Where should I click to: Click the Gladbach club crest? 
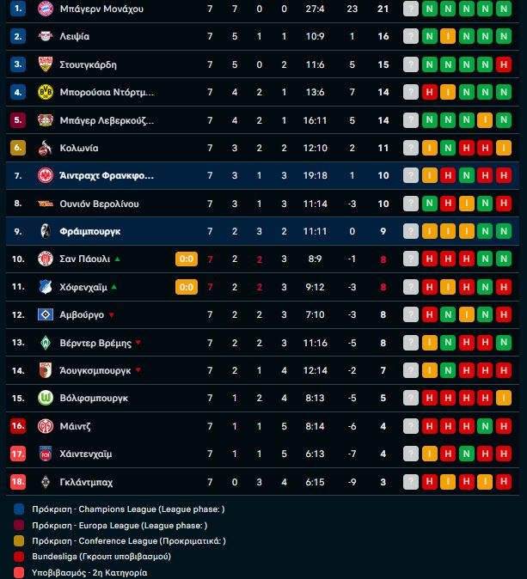click(x=46, y=482)
